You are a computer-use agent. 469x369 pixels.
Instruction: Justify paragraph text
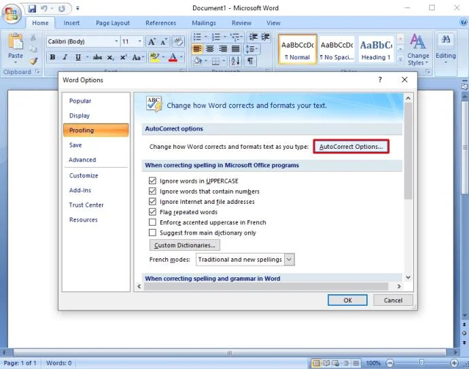click(x=236, y=48)
